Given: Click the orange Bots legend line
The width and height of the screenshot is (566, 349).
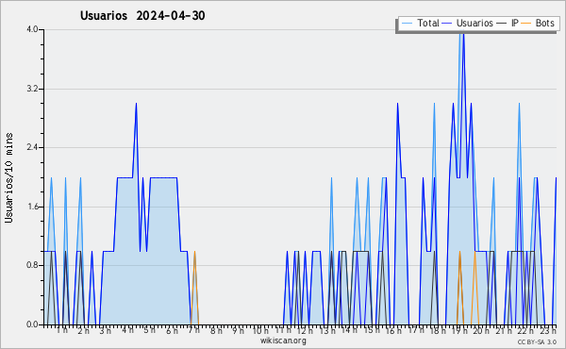Looking at the screenshot, I should (x=526, y=24).
